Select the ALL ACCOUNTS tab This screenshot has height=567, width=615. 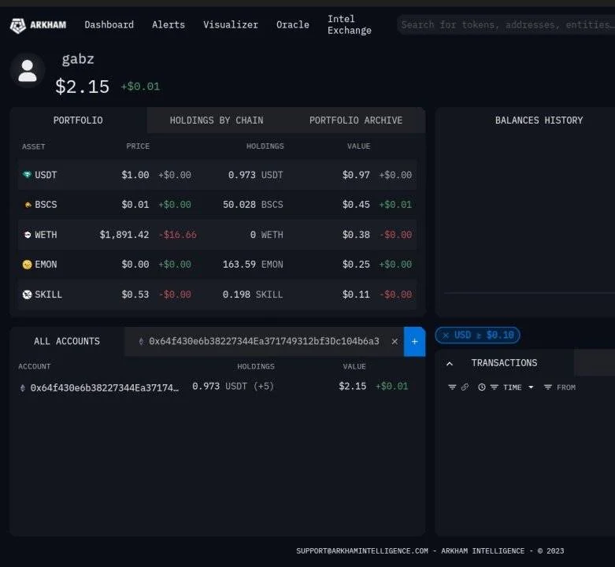[x=67, y=342]
